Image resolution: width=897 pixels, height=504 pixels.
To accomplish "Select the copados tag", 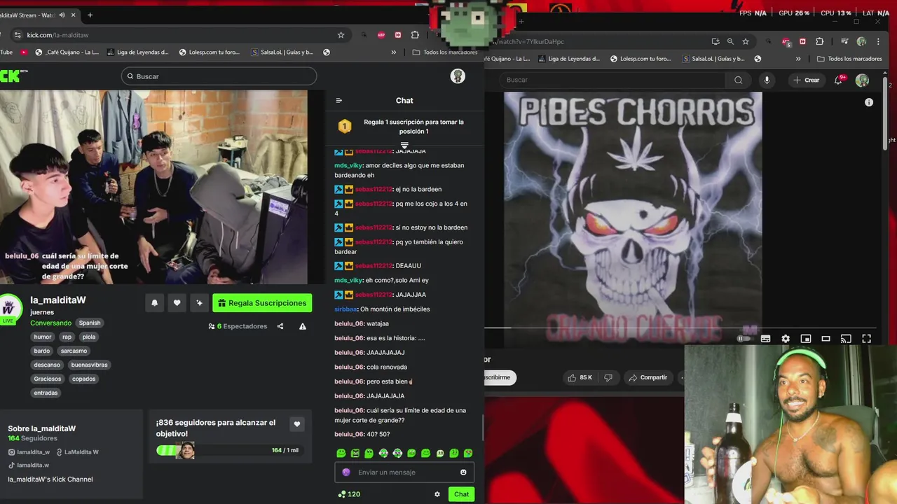I will coord(83,379).
